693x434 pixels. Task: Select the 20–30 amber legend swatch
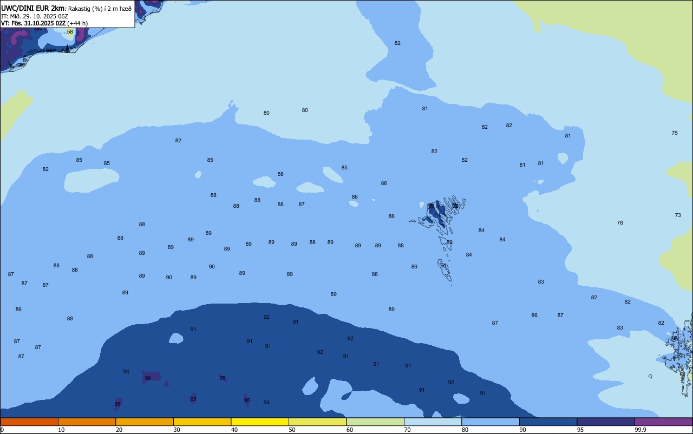click(x=145, y=422)
